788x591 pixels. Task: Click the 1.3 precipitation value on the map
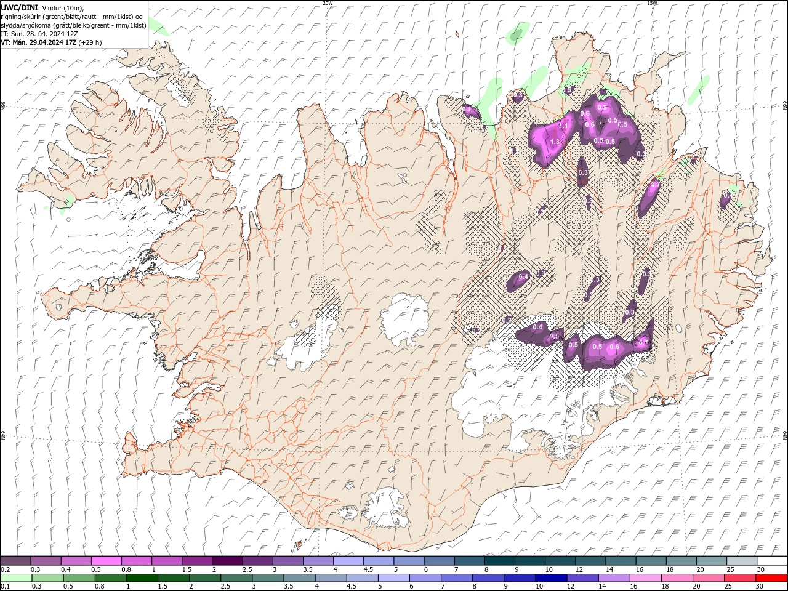555,142
